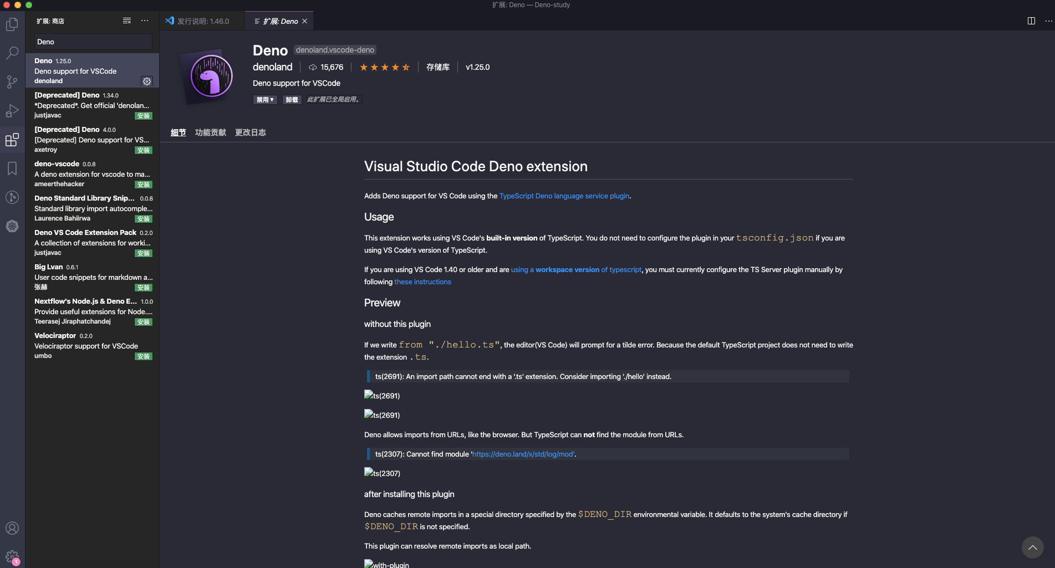
Task: Open Velociraptor extension list entry
Action: [92, 345]
